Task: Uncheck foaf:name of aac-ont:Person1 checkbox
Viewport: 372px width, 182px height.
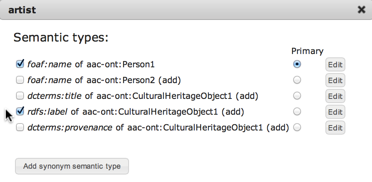Action: (x=20, y=64)
